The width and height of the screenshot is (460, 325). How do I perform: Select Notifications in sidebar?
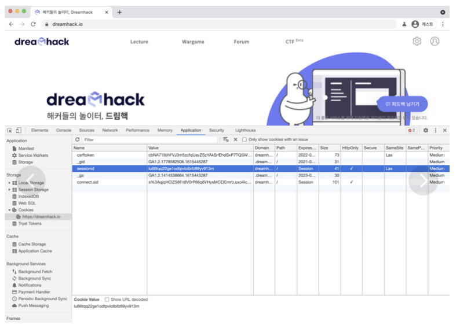pos(30,285)
